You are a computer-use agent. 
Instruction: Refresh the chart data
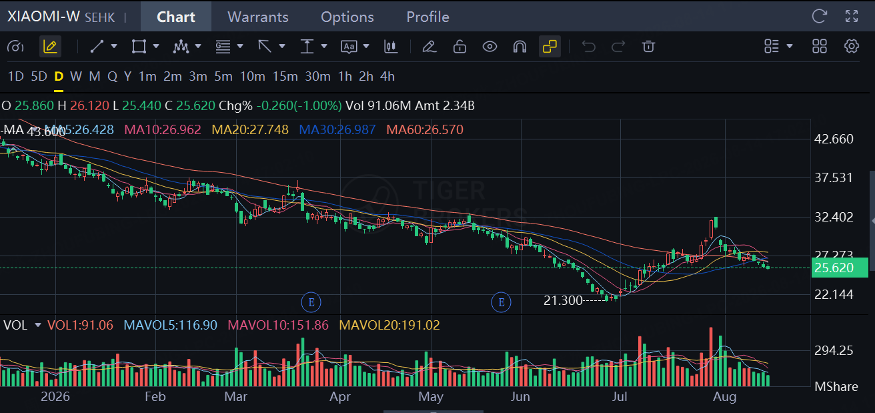point(820,16)
